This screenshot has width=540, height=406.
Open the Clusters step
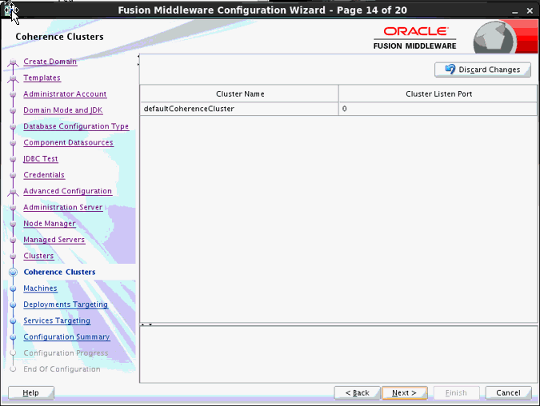(38, 256)
